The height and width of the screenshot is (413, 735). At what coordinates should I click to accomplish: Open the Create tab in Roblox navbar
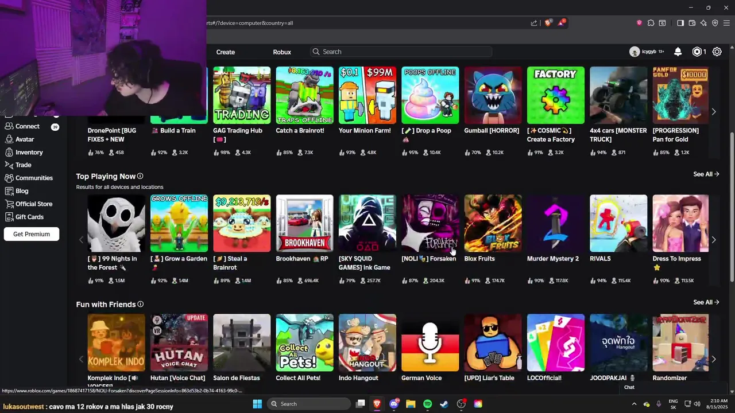[226, 52]
